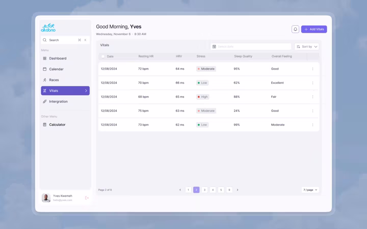Open row menu for 68 bpm entry
Screen dimensions: 367x229
pos(312,97)
